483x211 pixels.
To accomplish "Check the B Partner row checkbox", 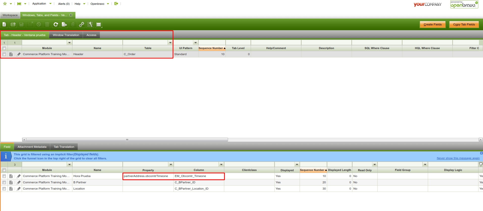I will point(4,182).
